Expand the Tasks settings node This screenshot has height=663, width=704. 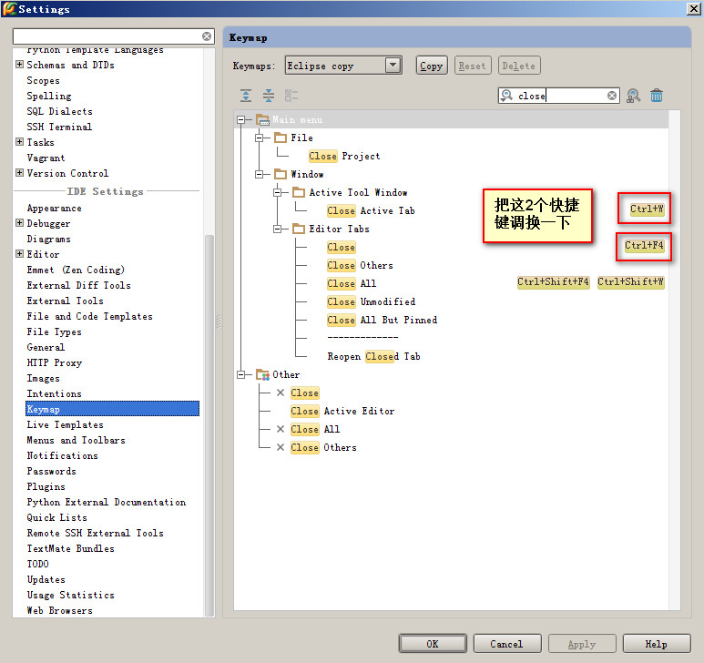tap(19, 142)
